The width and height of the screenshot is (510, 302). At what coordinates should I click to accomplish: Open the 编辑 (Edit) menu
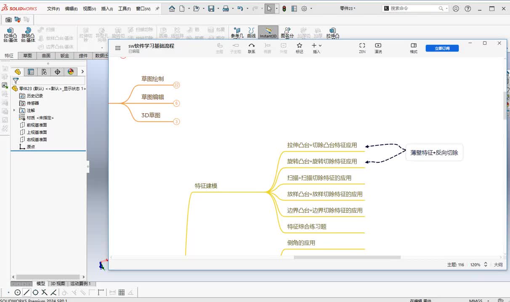71,9
